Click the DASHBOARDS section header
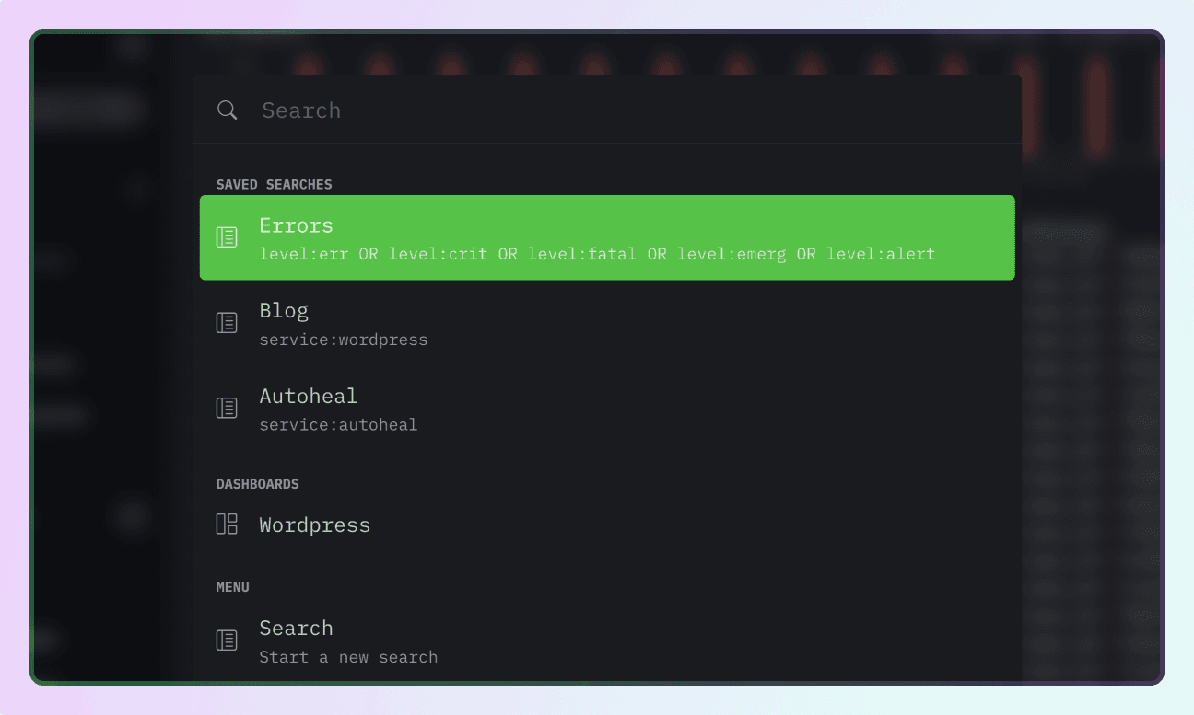This screenshot has height=715, width=1194. (257, 484)
